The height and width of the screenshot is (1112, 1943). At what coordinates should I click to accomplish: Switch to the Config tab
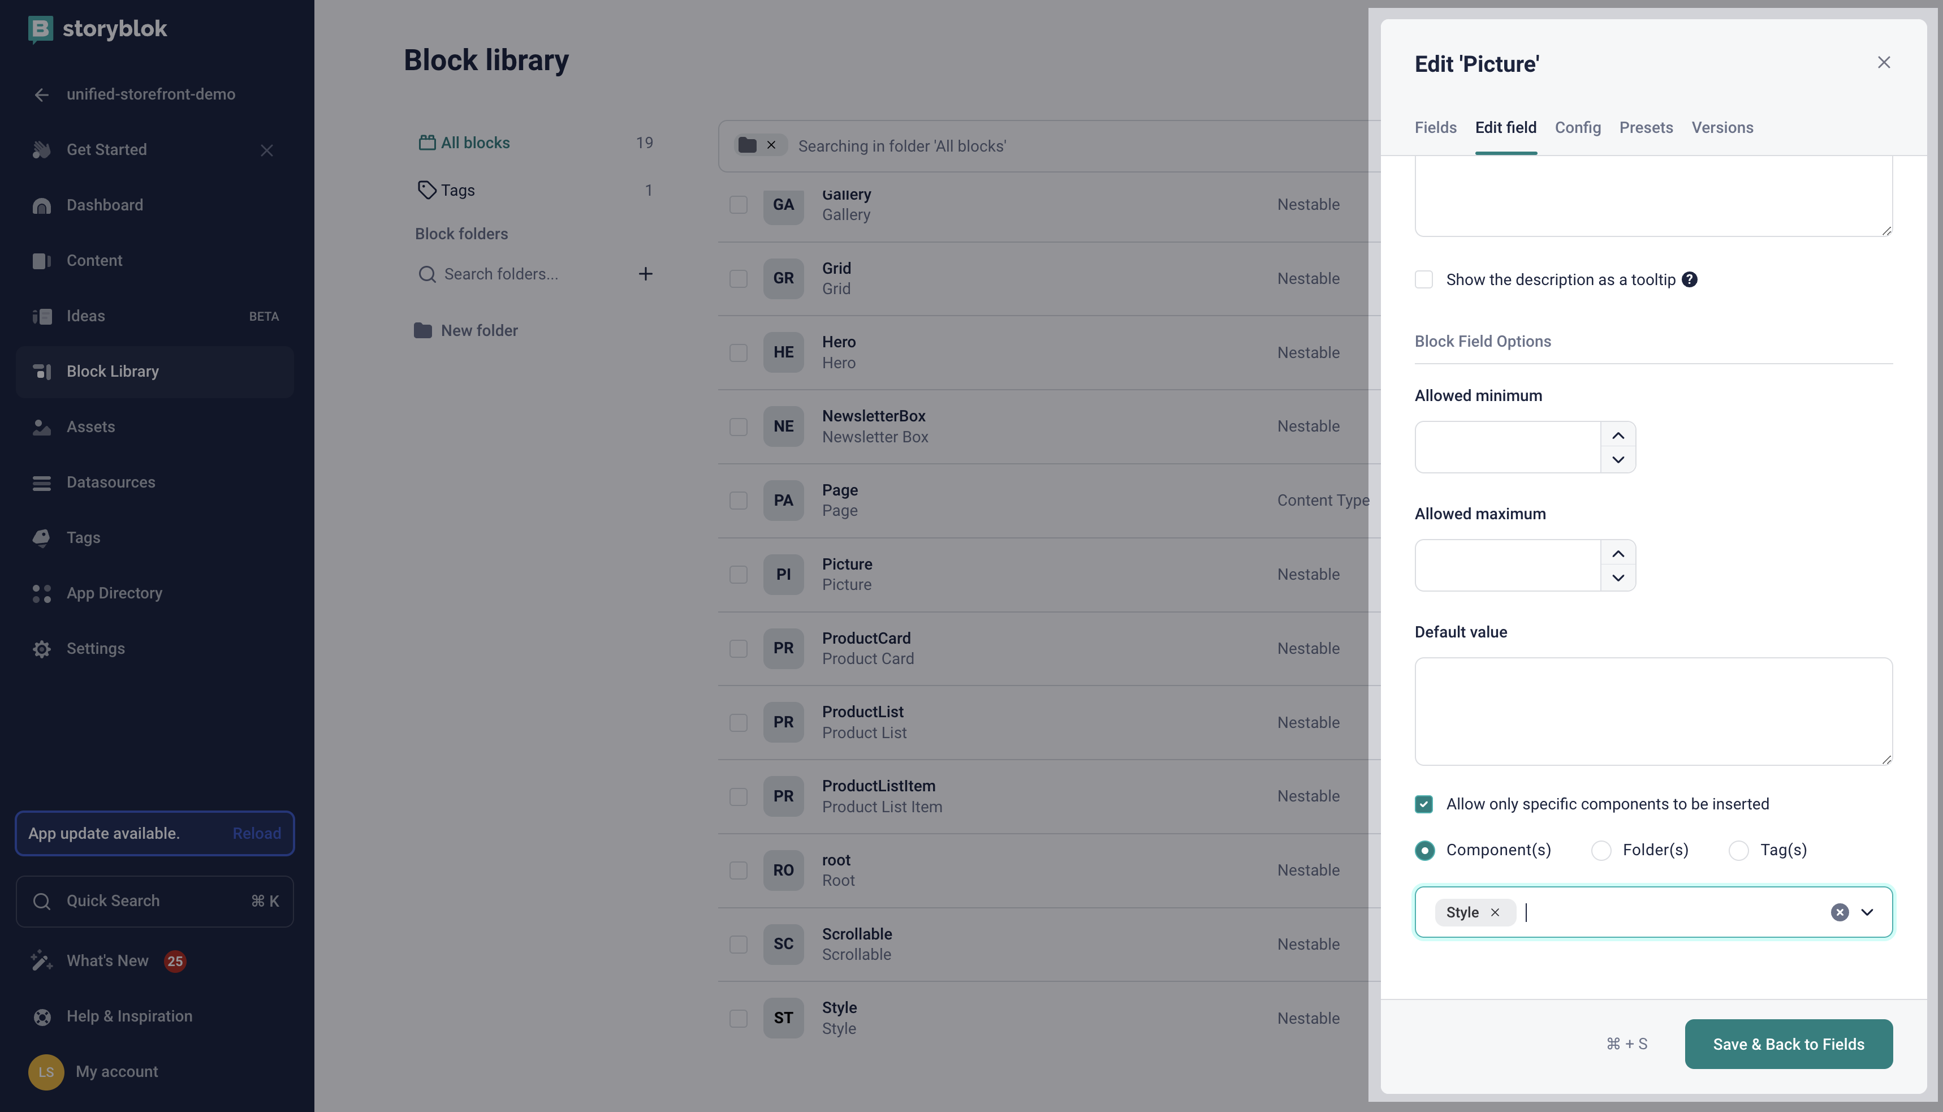tap(1577, 127)
